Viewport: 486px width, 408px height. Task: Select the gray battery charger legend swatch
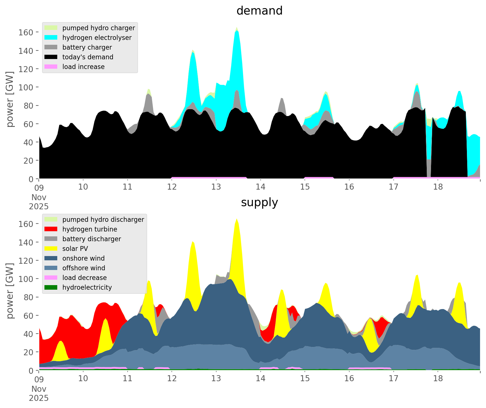(x=51, y=47)
